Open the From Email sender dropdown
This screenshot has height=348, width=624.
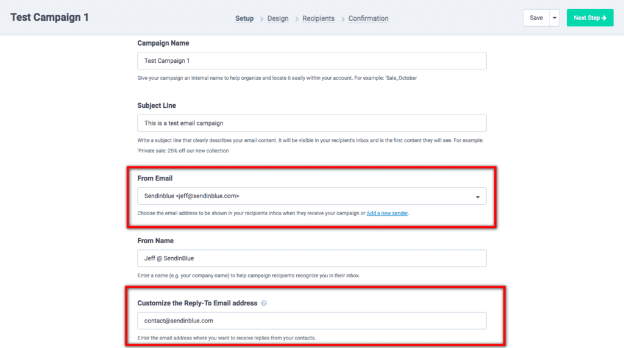click(311, 196)
